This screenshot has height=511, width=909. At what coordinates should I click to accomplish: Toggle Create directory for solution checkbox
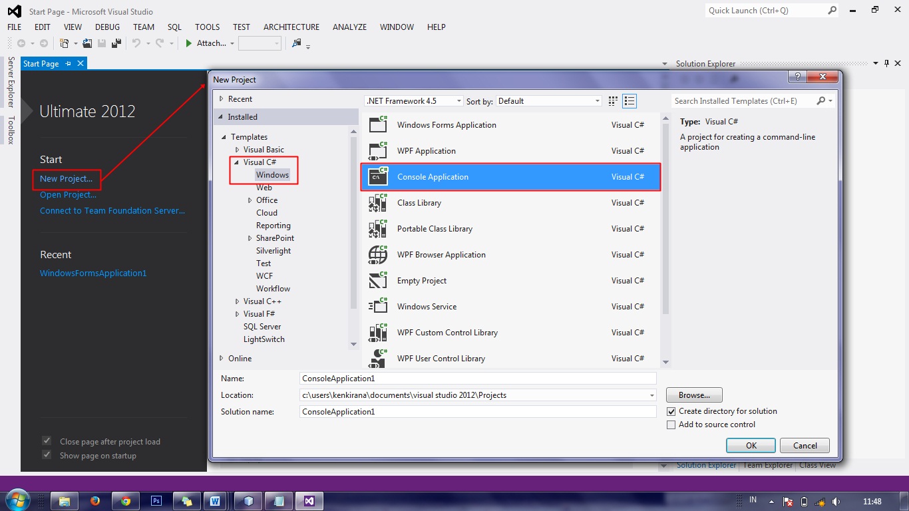tap(671, 411)
